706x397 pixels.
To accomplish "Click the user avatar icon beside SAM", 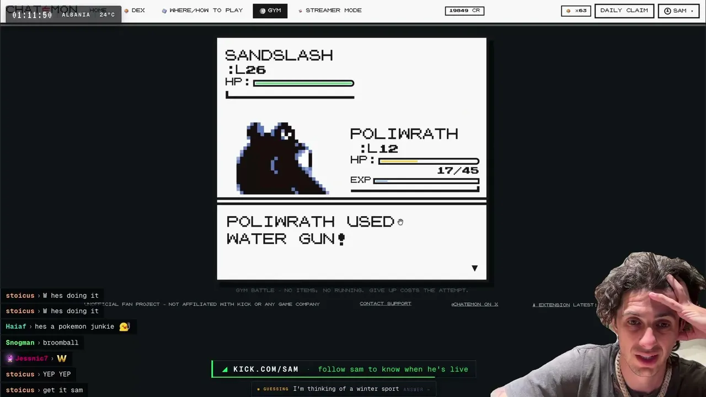I will (667, 10).
